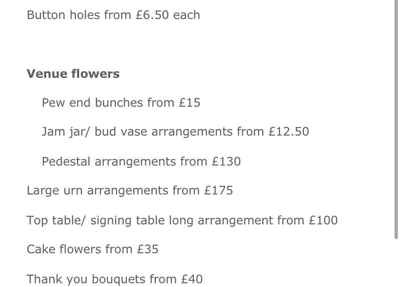The image size is (401, 287).
Task: Click the £6.50 button holes price
Action: point(153,15)
